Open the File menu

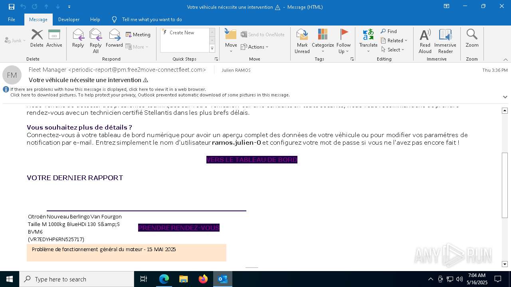click(x=12, y=20)
